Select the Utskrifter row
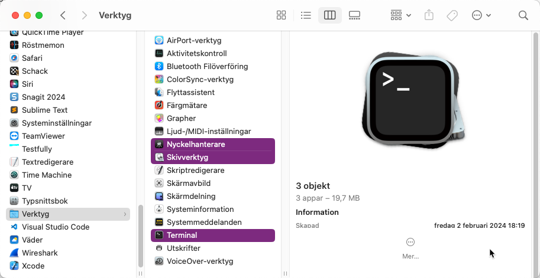This screenshot has width=540, height=278. tap(213, 248)
